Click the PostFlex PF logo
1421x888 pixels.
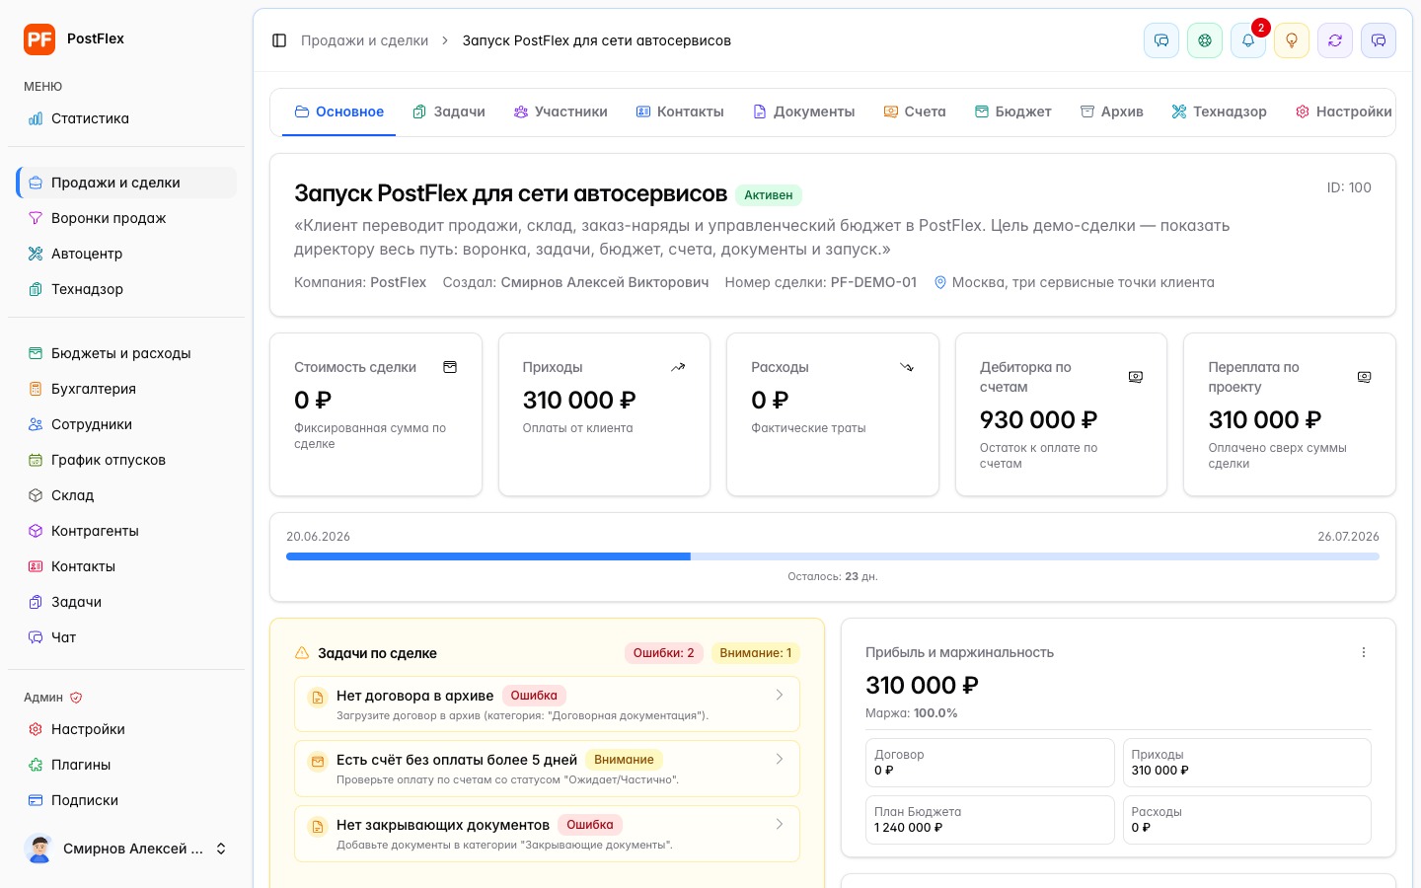click(39, 39)
